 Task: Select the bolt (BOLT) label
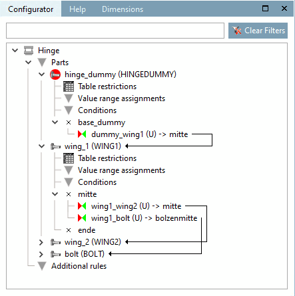85,254
